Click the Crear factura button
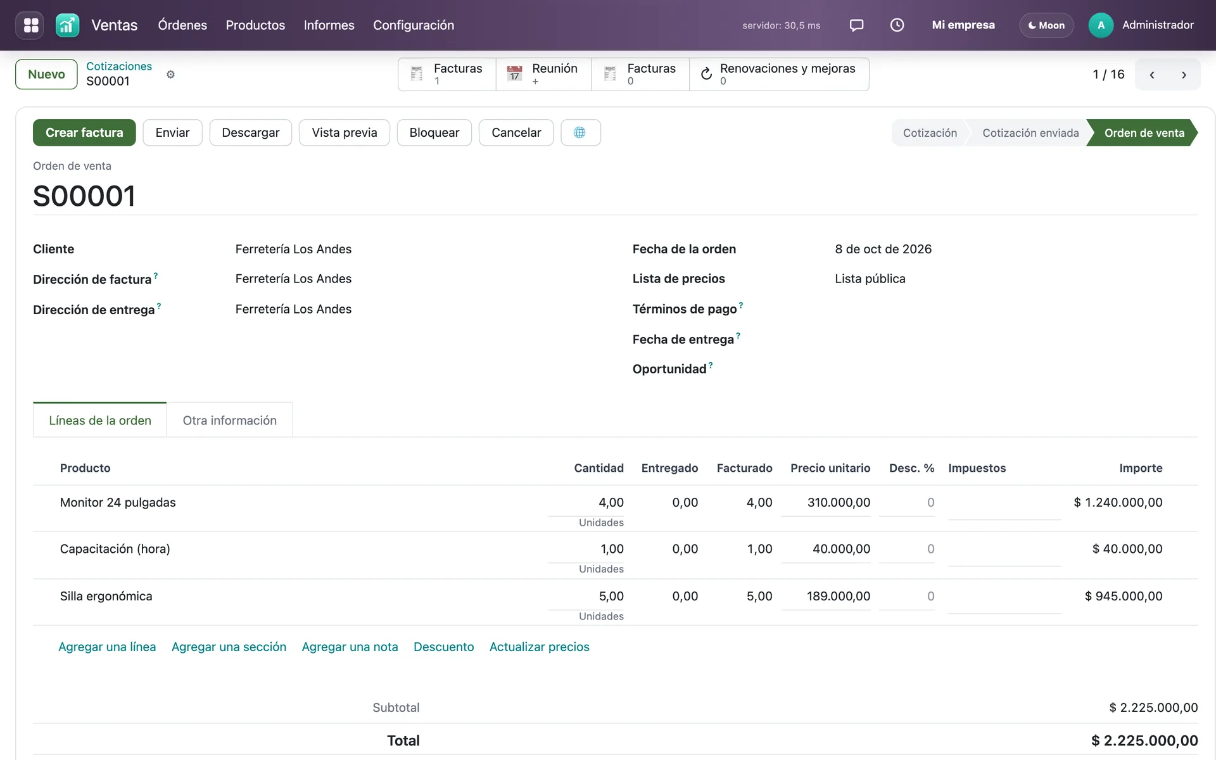The image size is (1216, 760). point(84,132)
